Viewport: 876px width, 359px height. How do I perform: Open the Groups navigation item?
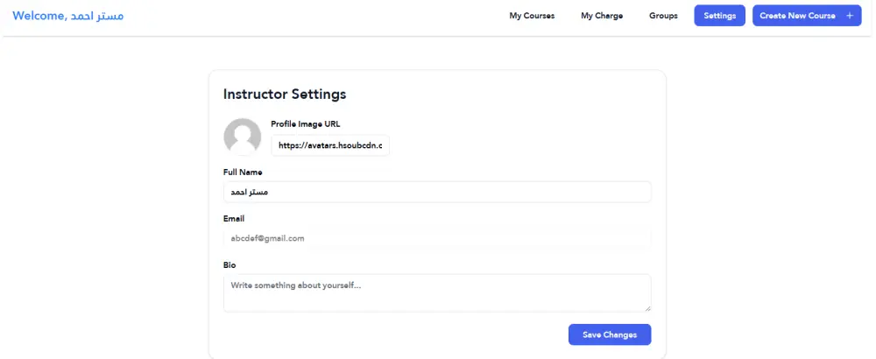coord(663,16)
